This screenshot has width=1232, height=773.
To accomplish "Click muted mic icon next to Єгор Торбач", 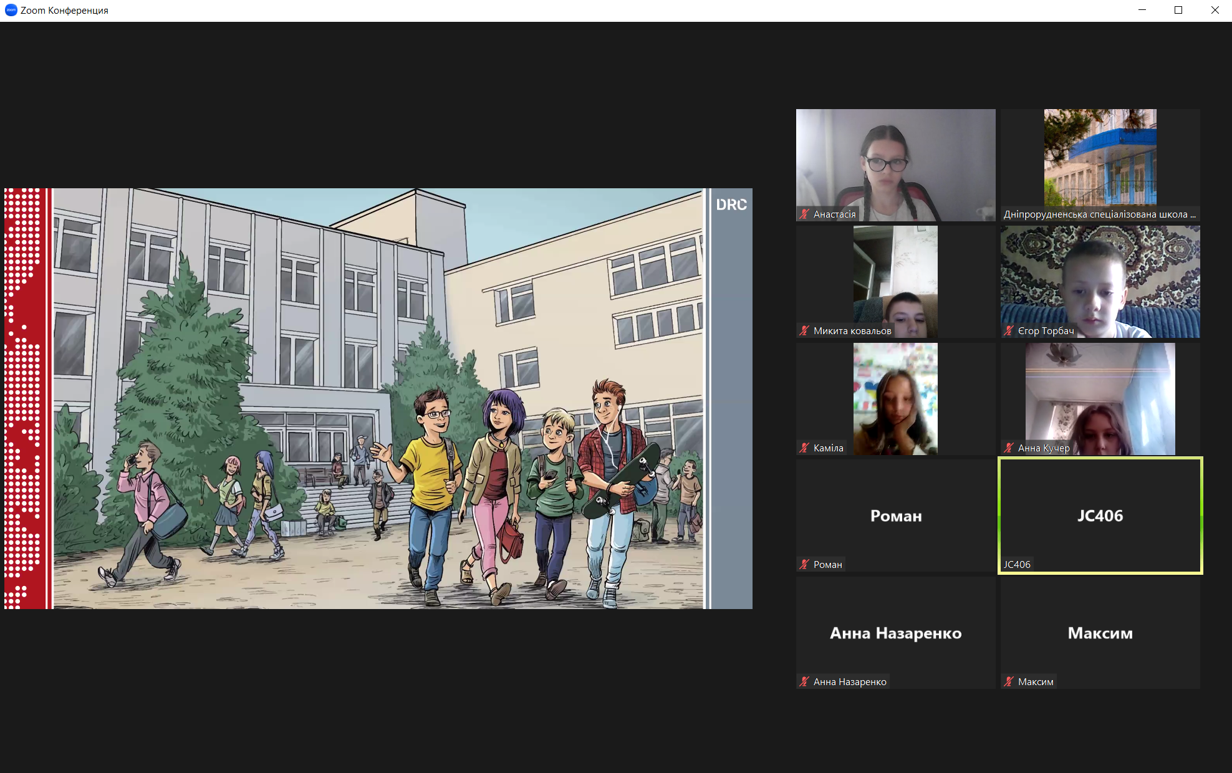I will click(x=1009, y=331).
